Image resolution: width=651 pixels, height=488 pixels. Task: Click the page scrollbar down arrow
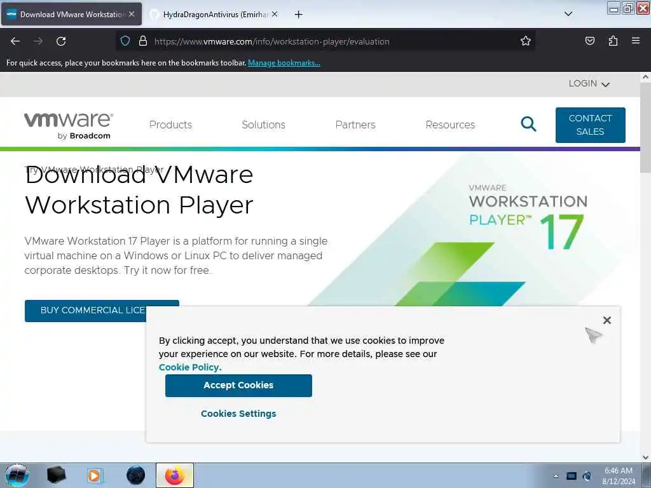pyautogui.click(x=645, y=457)
